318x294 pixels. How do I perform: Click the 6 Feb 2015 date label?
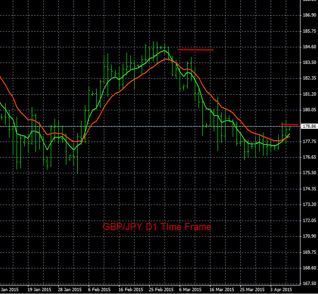coord(99,290)
